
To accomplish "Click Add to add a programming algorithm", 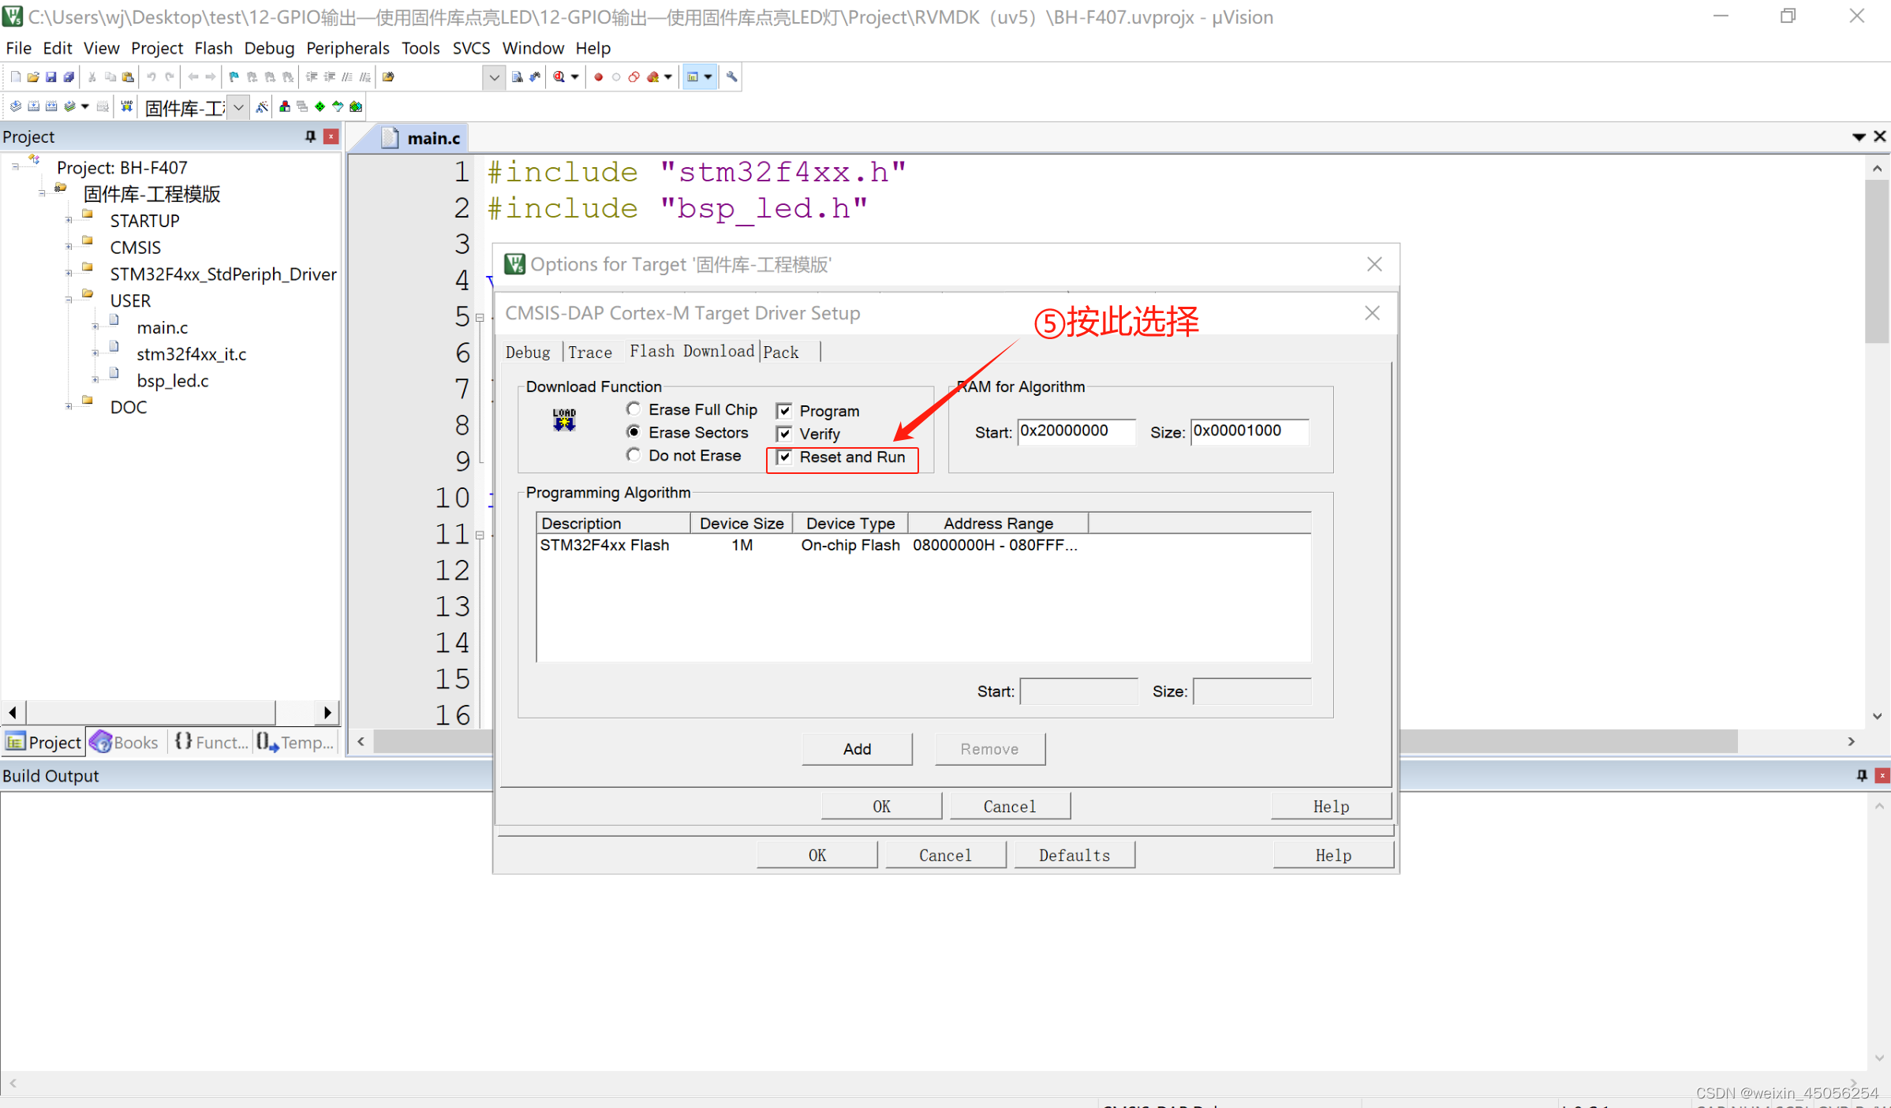I will 857,748.
